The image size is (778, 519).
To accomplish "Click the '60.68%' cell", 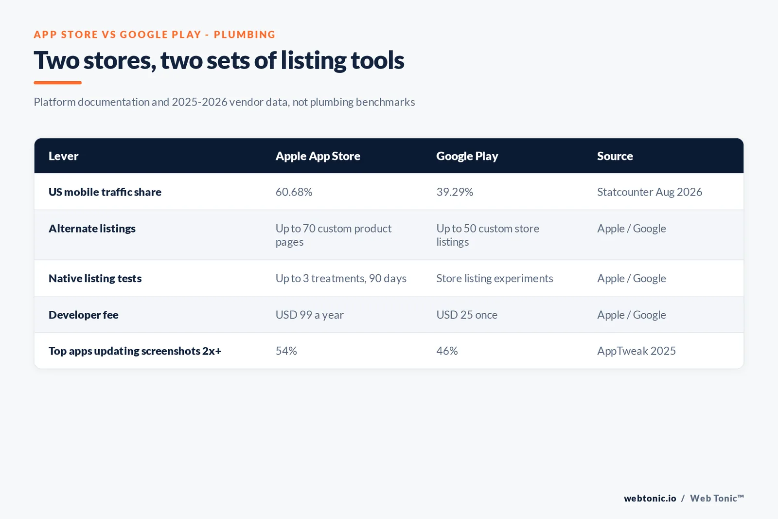I will (x=294, y=192).
